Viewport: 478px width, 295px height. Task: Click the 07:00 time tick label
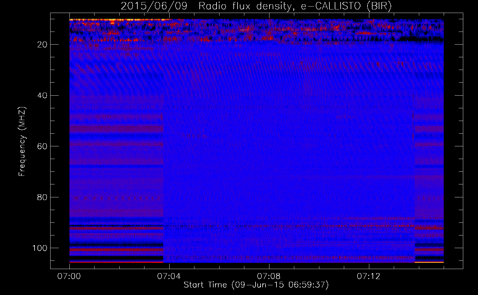click(69, 276)
